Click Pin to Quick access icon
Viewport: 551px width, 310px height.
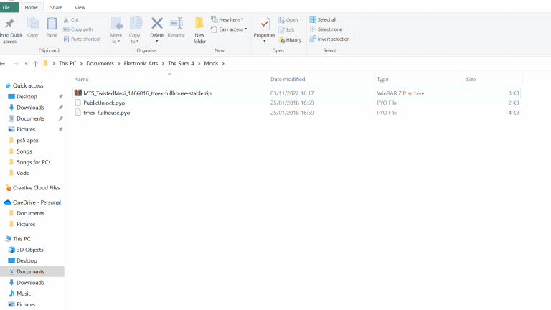click(x=9, y=29)
